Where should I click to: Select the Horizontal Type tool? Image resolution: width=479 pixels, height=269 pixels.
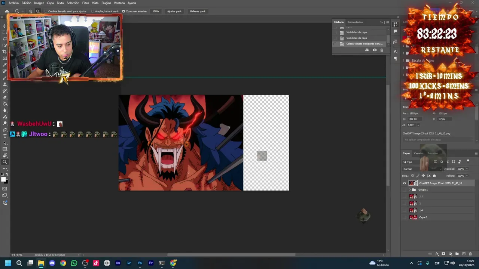coord(5,136)
